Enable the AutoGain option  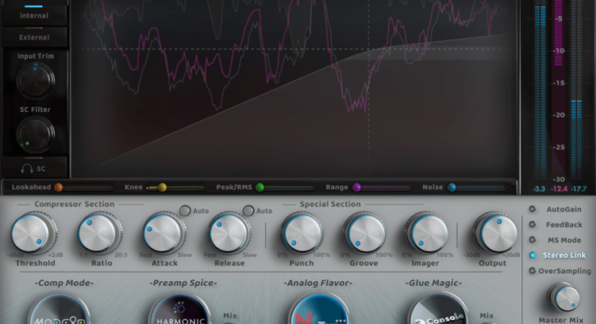532,210
